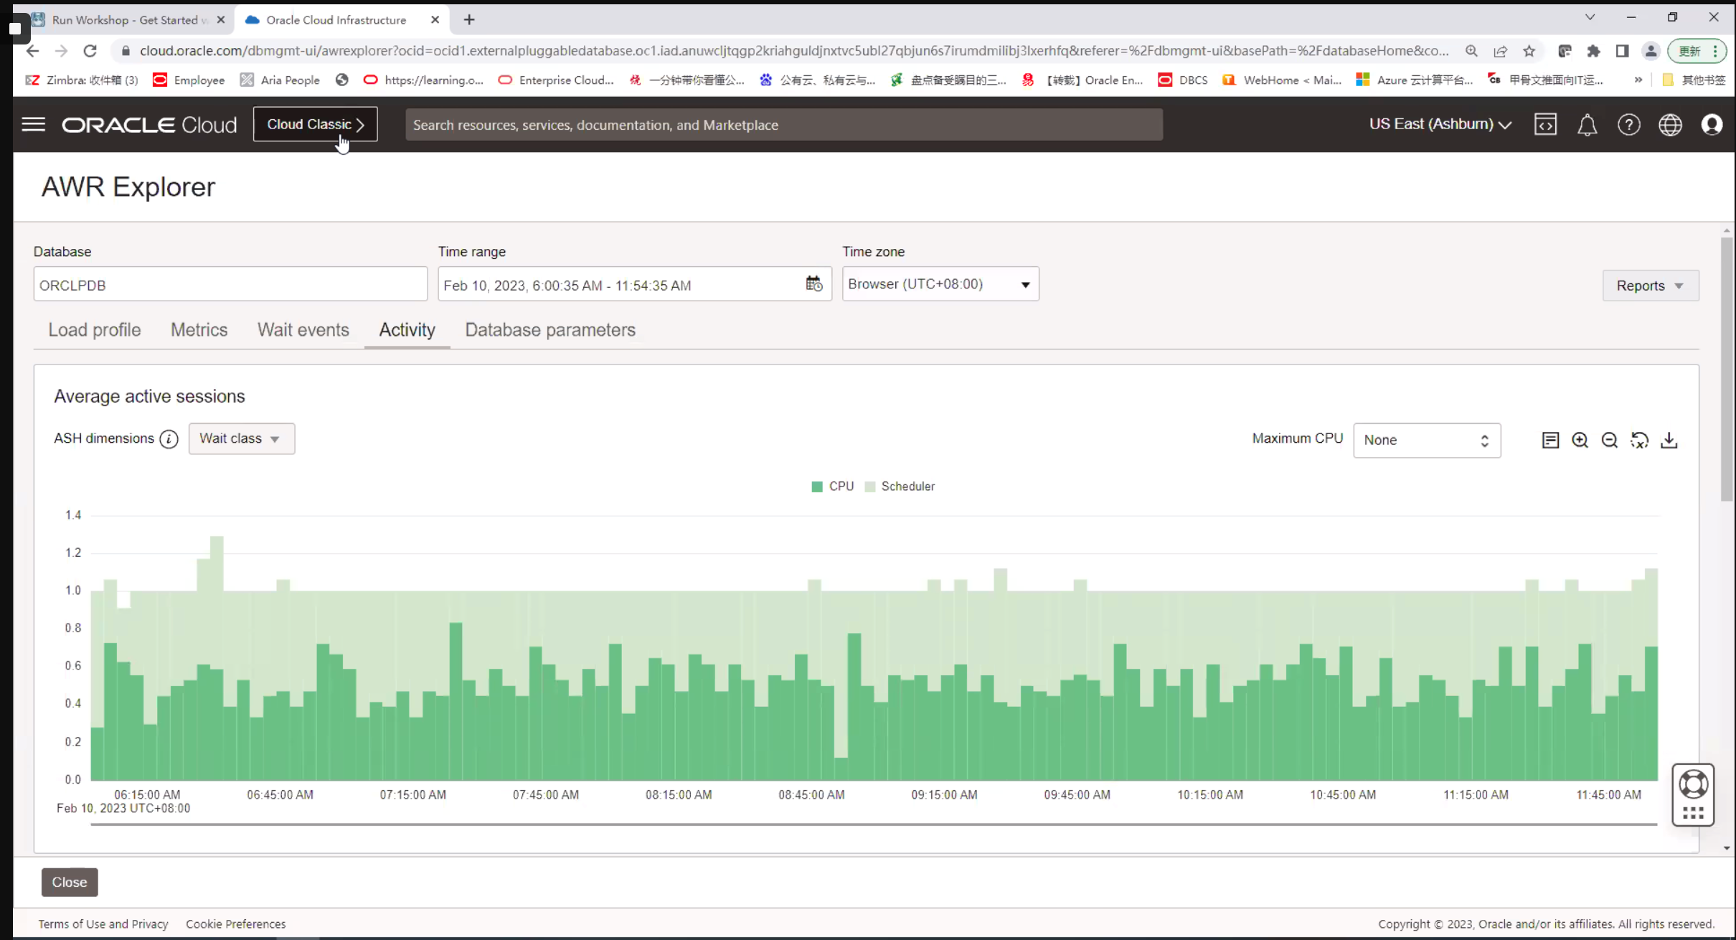
Task: Toggle CPU series in chart legend
Action: pyautogui.click(x=832, y=487)
